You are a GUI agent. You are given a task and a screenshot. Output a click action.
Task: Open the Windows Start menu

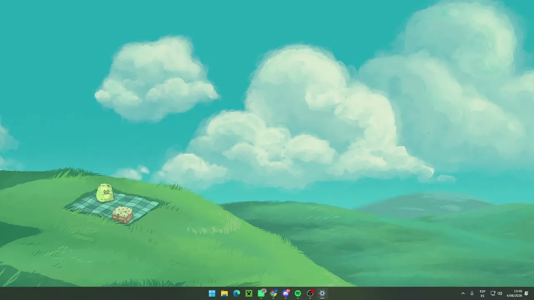212,293
